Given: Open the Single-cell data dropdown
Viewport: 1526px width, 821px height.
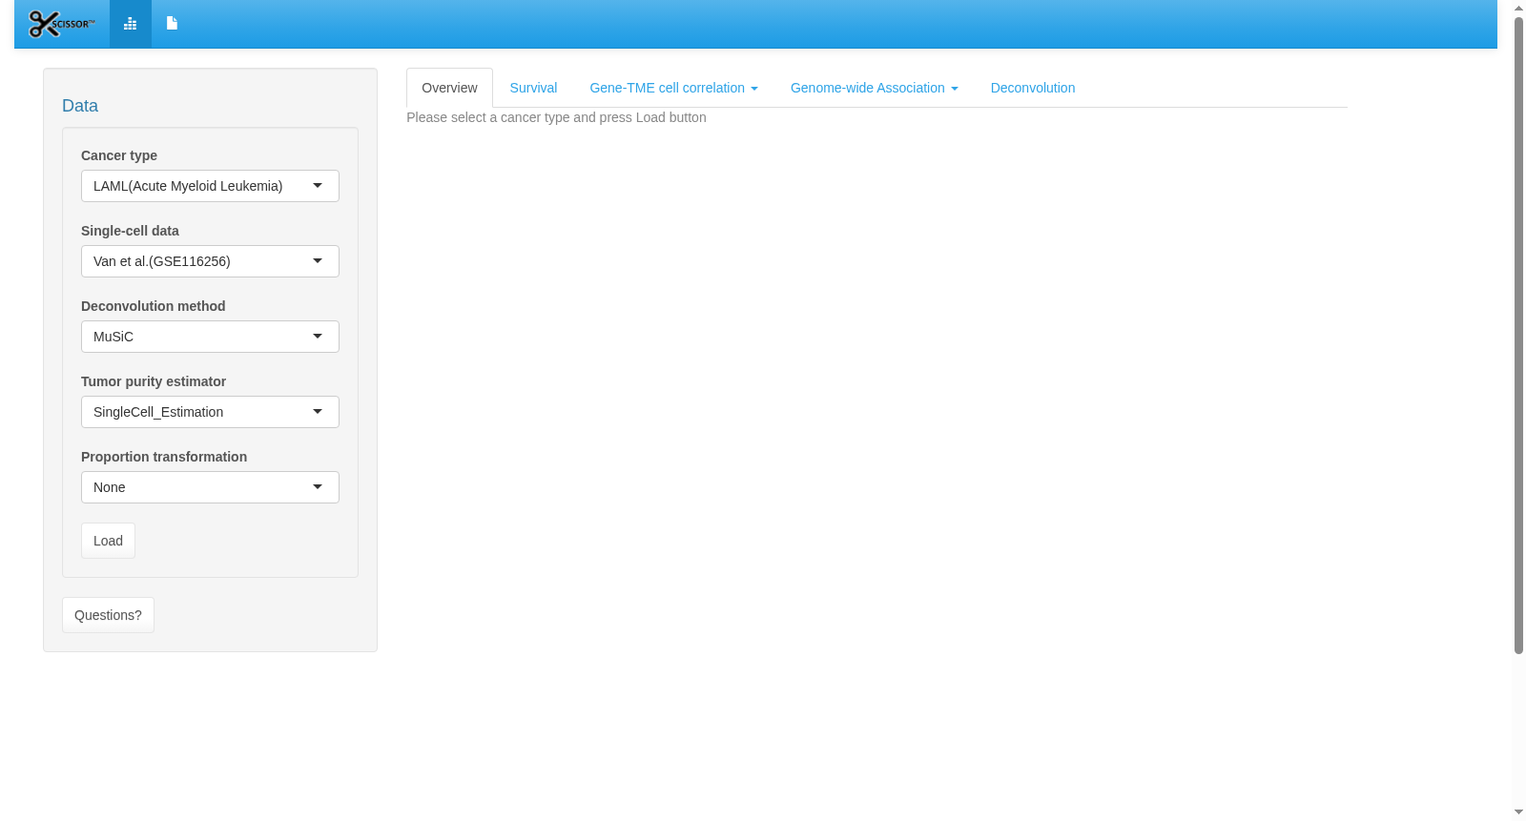Looking at the screenshot, I should [210, 261].
